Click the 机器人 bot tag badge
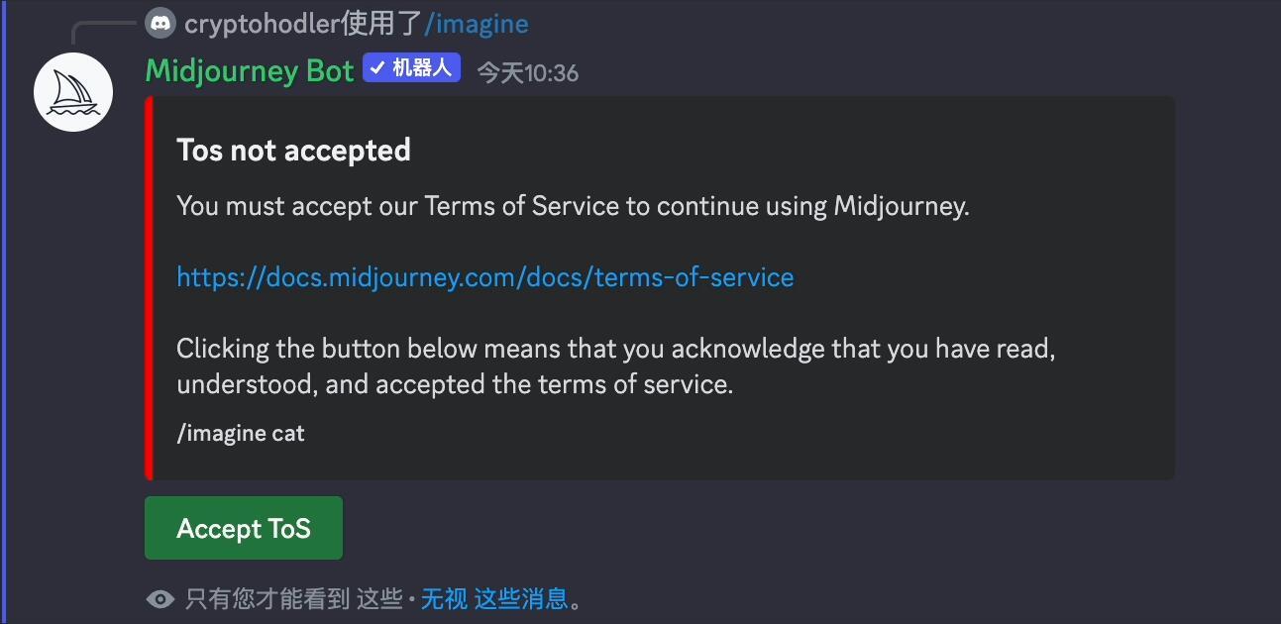 point(412,67)
